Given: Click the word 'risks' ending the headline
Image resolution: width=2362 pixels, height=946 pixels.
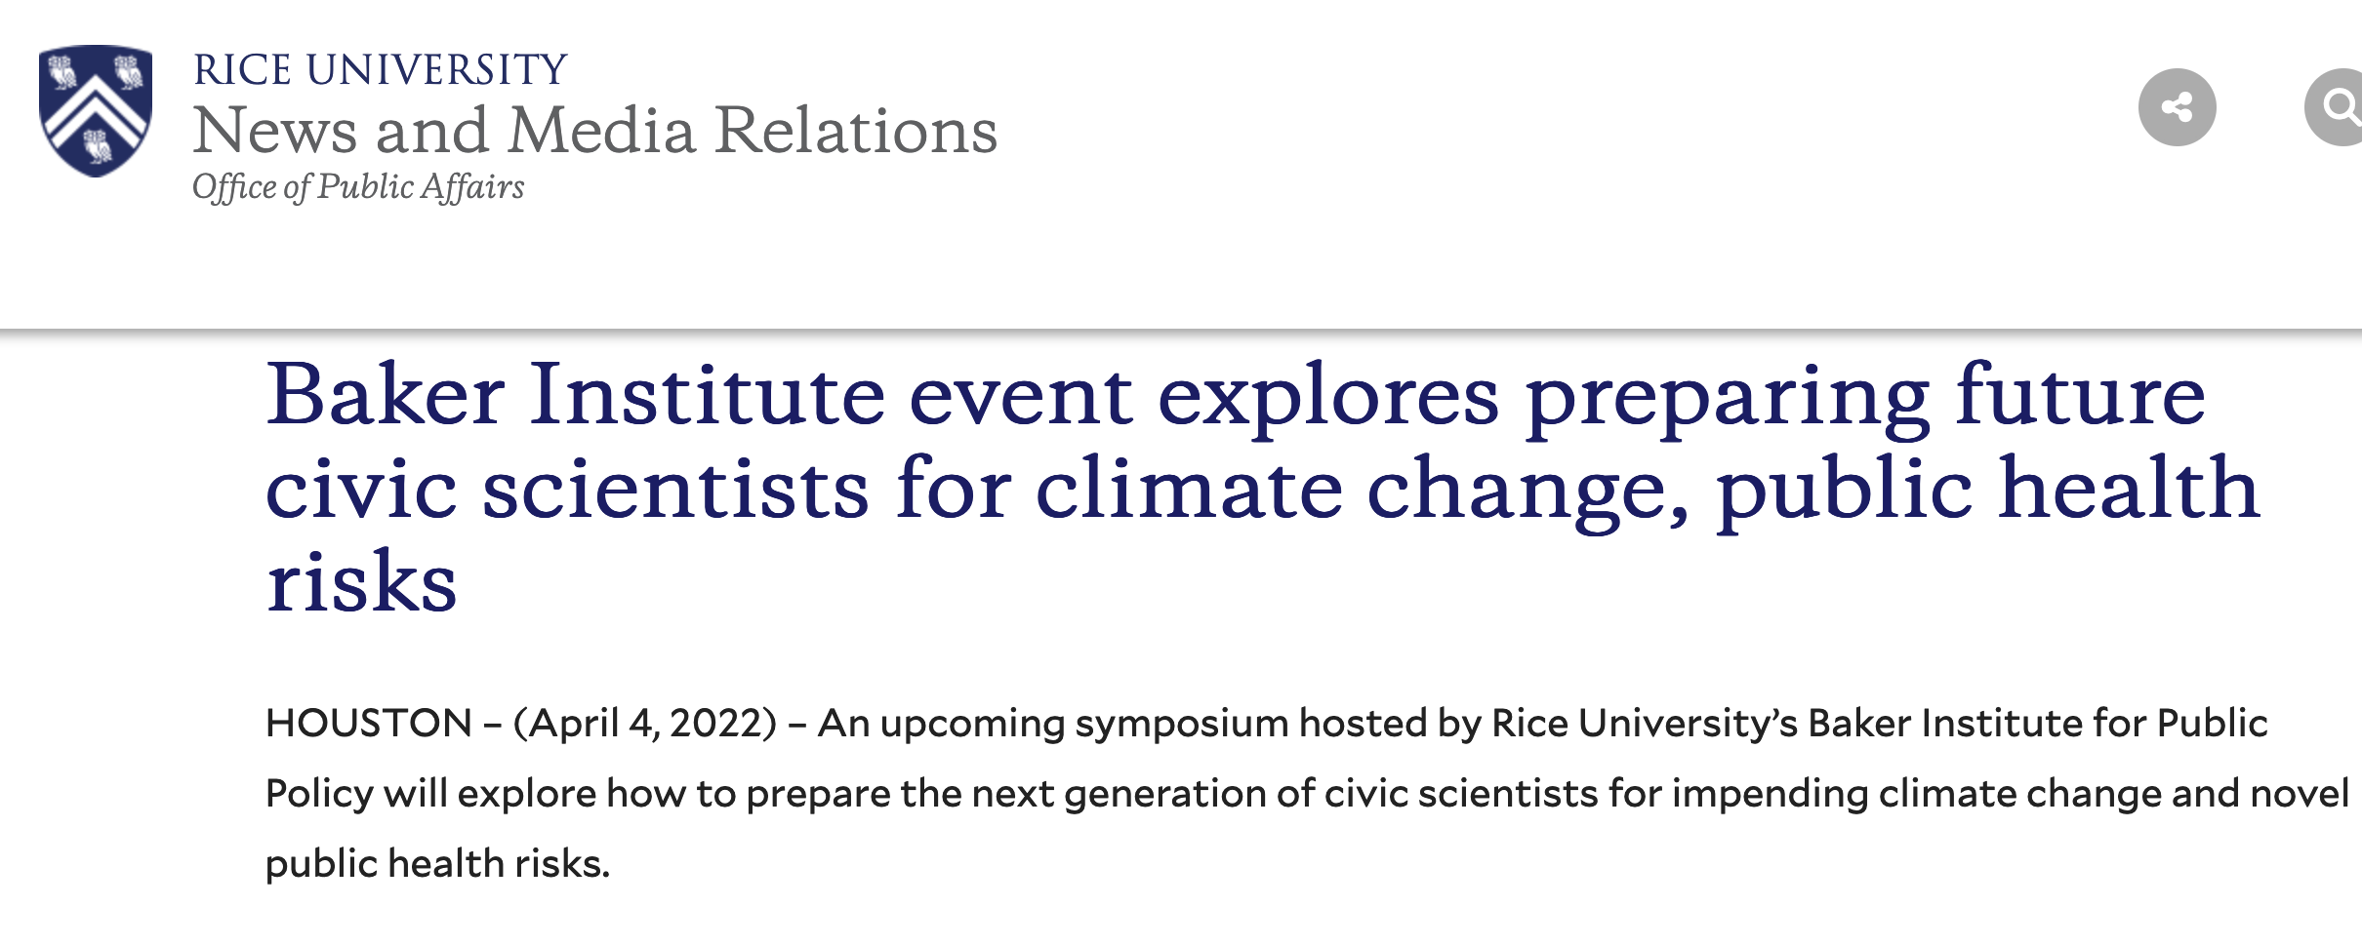Looking at the screenshot, I should click(361, 582).
